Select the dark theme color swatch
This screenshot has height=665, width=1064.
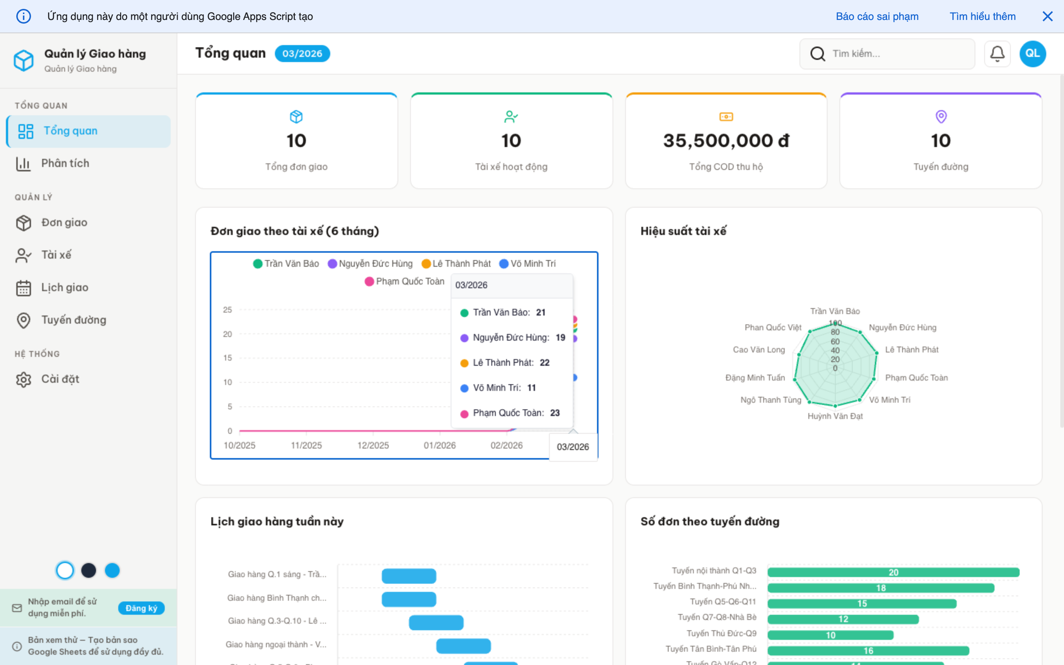click(x=89, y=570)
